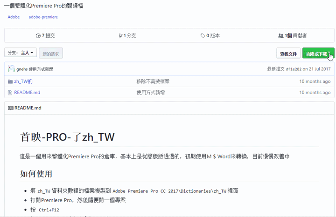Screen dimensions: 336x217
Task: Click the branch fork icon
Action: click(121, 36)
